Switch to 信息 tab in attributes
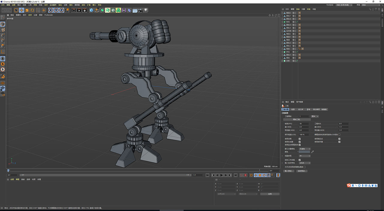This screenshot has width=384, height=211. (293, 109)
